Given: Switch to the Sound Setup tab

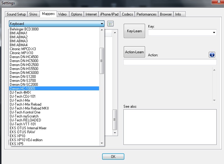Looking at the screenshot, I should [16, 14].
